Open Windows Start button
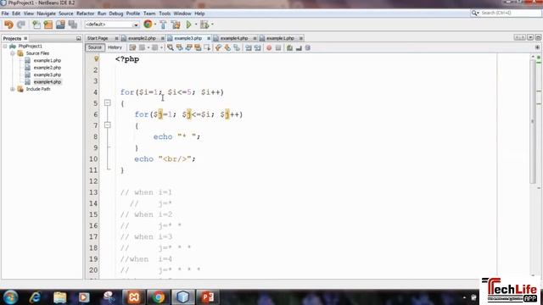543x305 pixels. point(10,297)
